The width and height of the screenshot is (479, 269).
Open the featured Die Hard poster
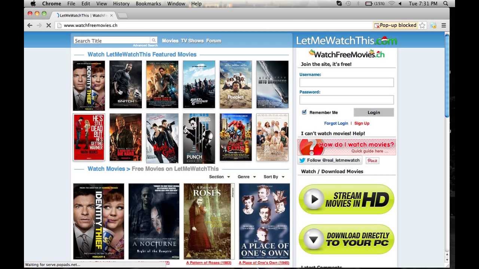click(x=126, y=137)
